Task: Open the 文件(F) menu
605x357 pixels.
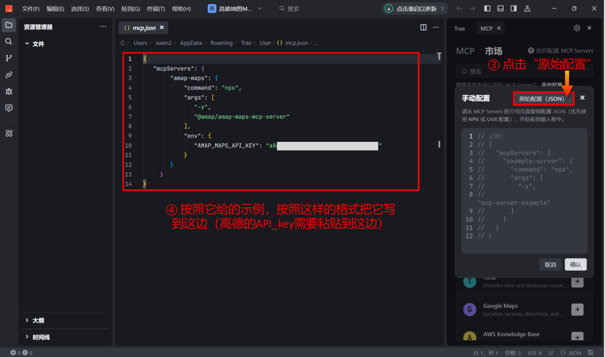Action: 30,8
